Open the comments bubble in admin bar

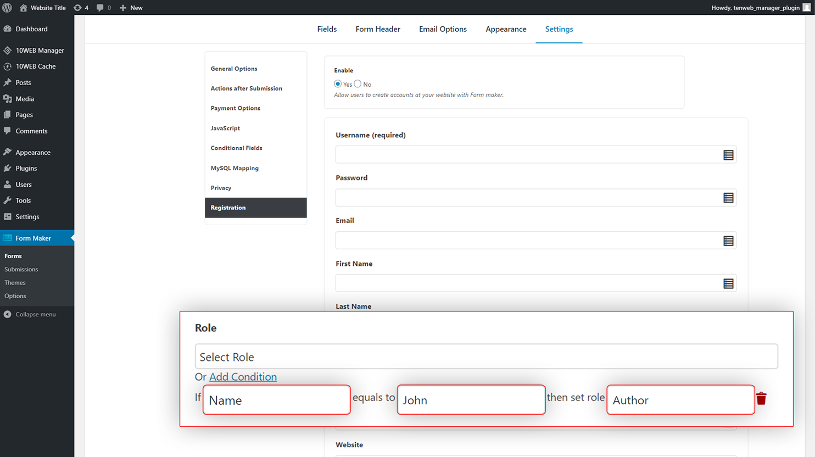coord(103,8)
